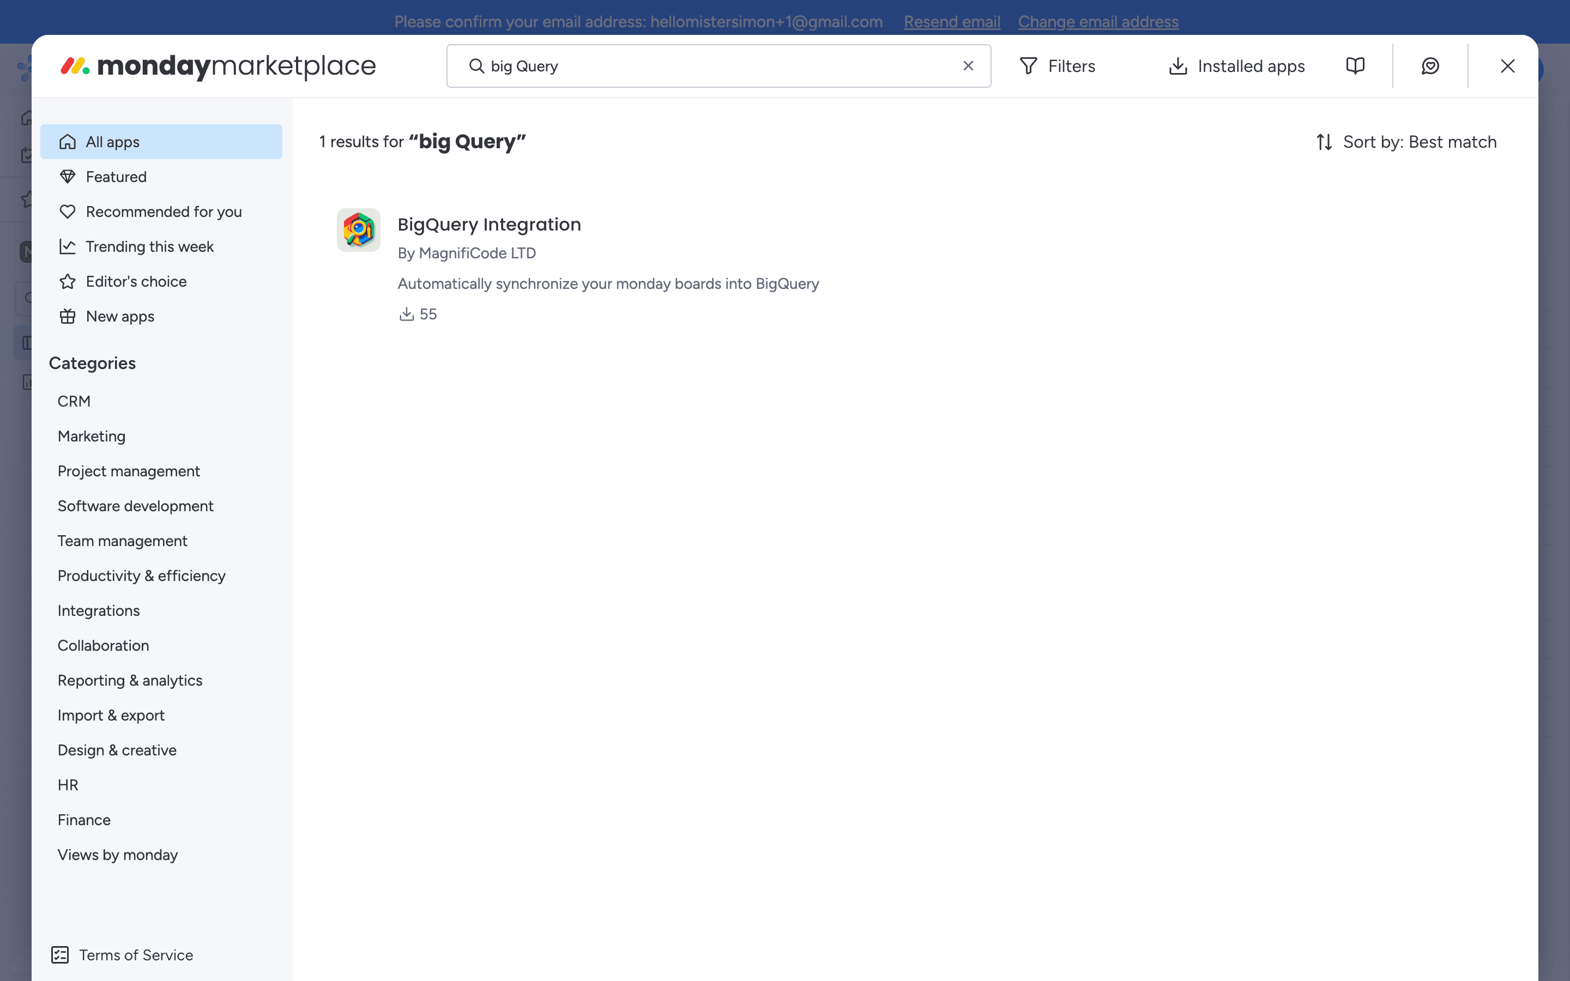Select Editor's choice section

(136, 282)
